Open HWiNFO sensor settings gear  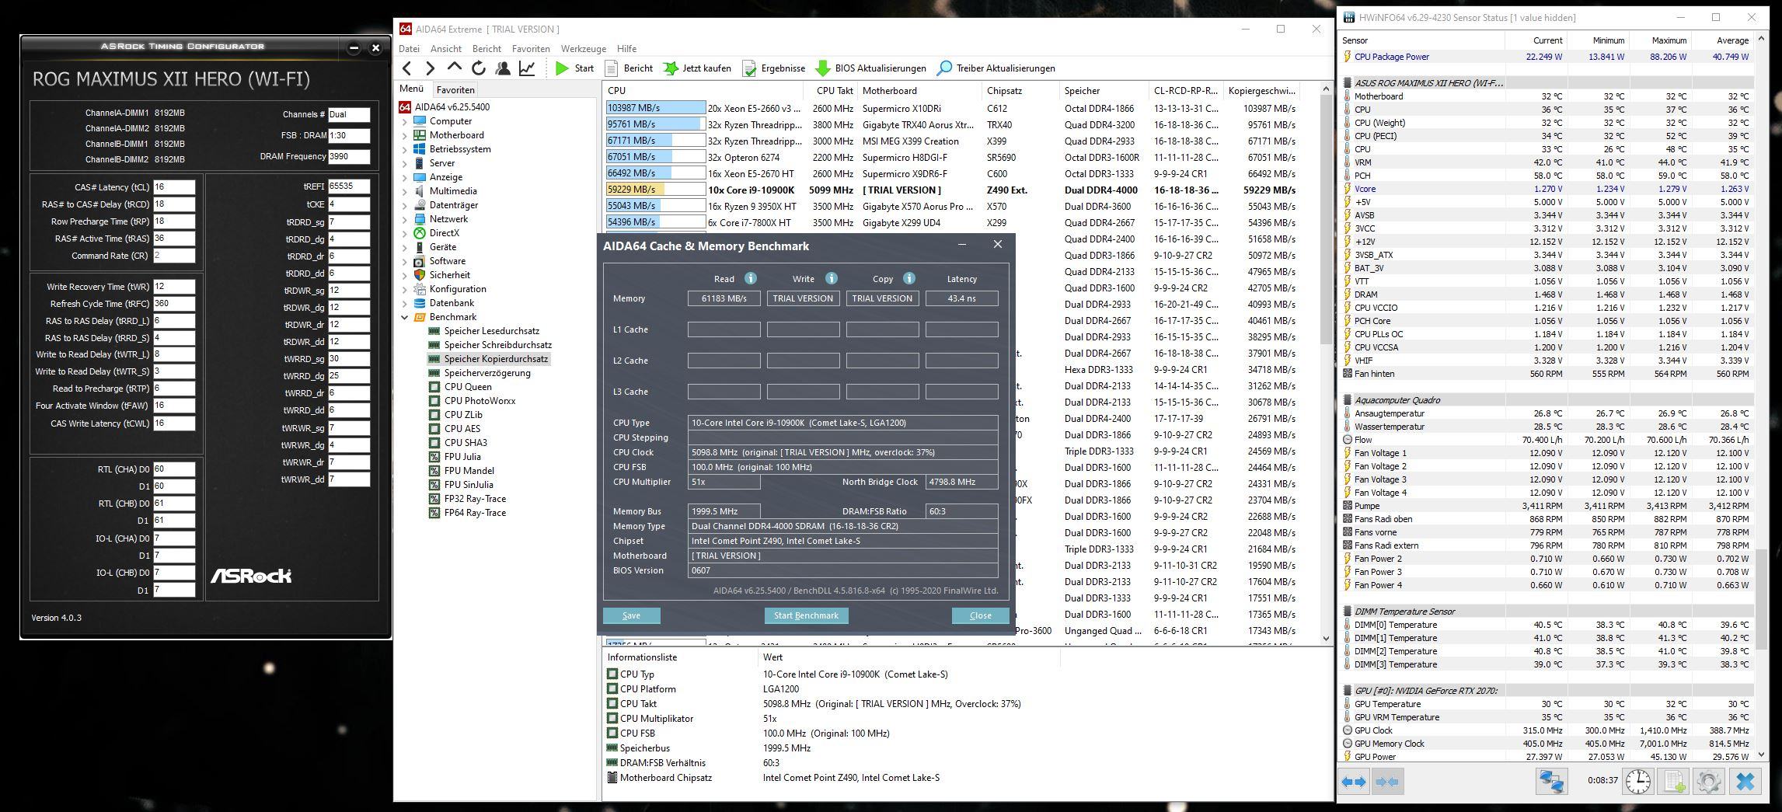point(1708,782)
